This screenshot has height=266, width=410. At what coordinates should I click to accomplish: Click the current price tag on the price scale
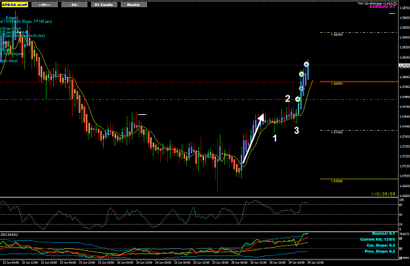(x=404, y=66)
